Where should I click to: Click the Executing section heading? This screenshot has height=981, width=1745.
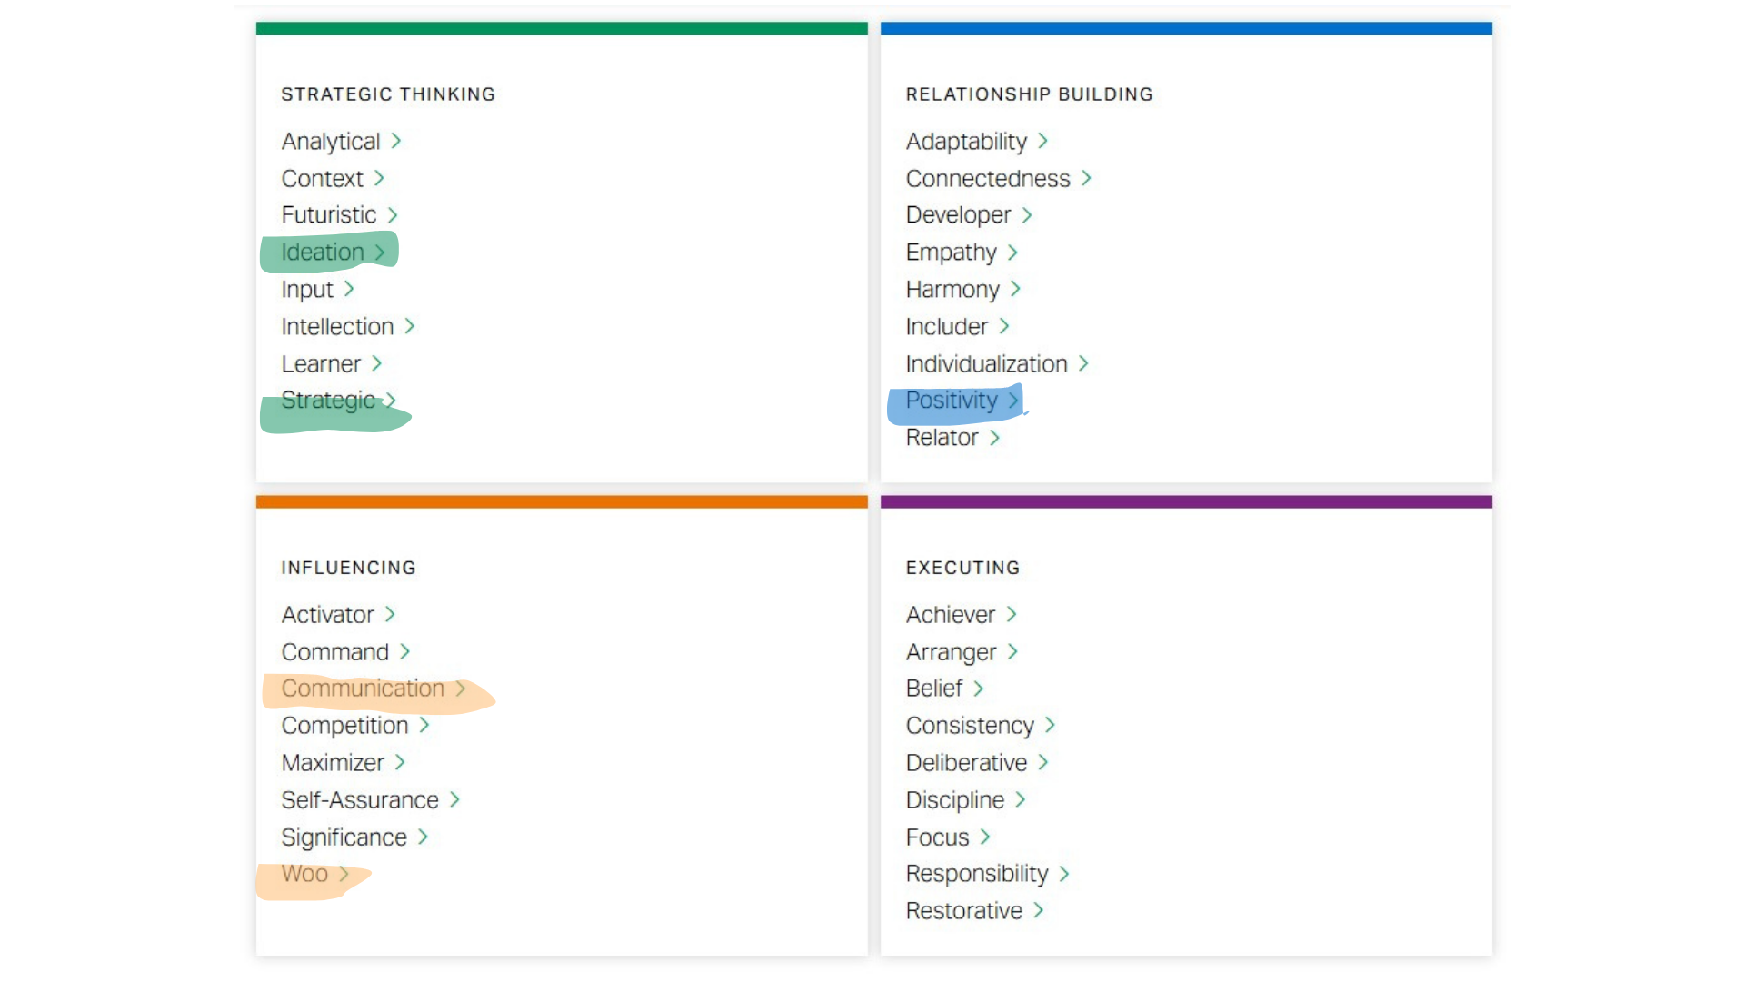pos(962,568)
